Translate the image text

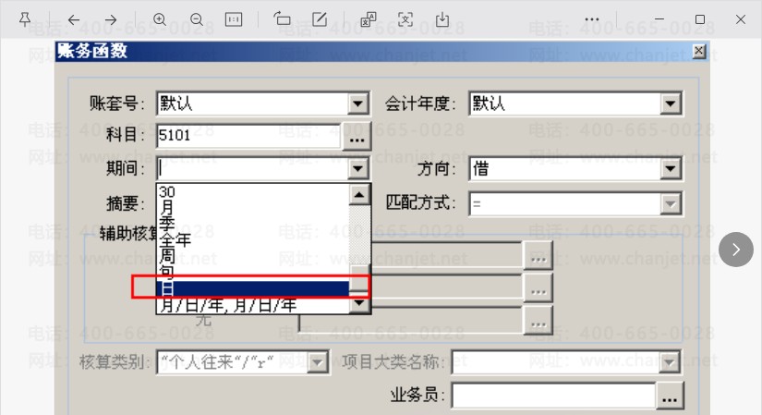coord(368,19)
